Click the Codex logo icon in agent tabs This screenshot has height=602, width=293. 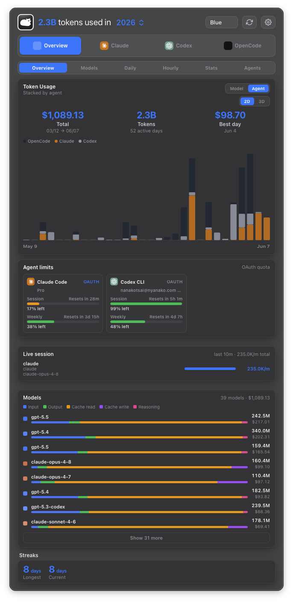click(169, 46)
